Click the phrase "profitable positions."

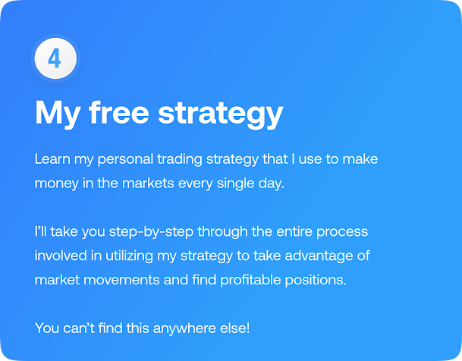285,279
